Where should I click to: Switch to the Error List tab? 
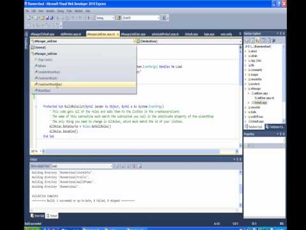[x=38, y=216]
